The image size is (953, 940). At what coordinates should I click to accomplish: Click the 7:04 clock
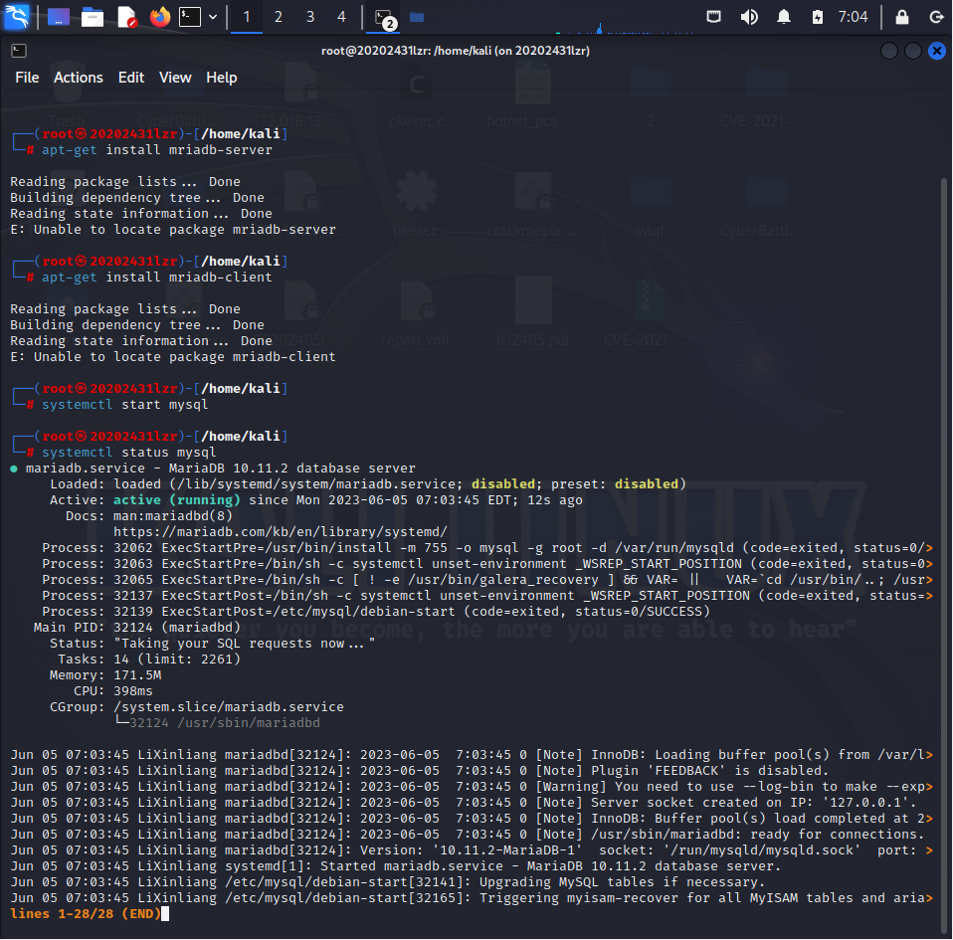point(853,16)
